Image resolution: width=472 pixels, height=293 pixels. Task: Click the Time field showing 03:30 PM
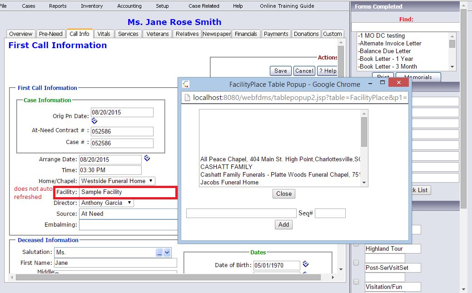110,170
